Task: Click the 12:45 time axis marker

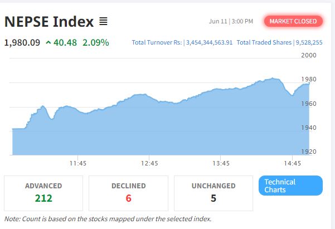Action: coord(149,163)
